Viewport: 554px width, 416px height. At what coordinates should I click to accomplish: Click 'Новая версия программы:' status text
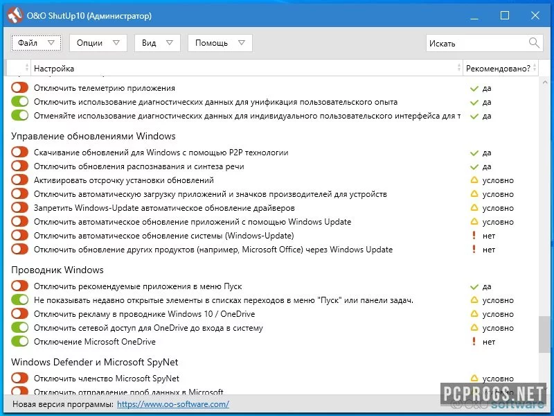click(63, 404)
